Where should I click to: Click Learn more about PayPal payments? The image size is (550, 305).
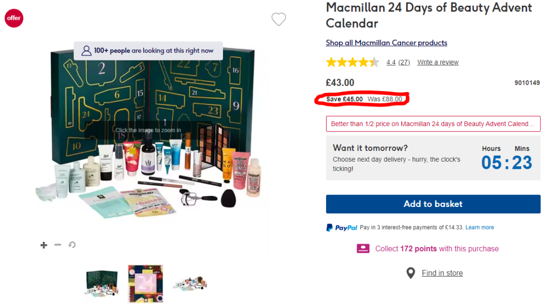[x=479, y=228]
